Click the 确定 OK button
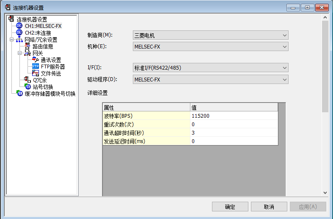Screen dimensions: 333x219 point(230,207)
